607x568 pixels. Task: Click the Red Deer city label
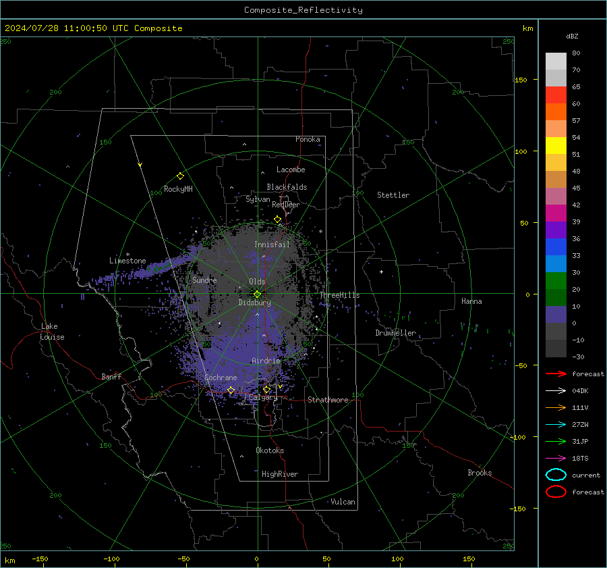(x=286, y=205)
